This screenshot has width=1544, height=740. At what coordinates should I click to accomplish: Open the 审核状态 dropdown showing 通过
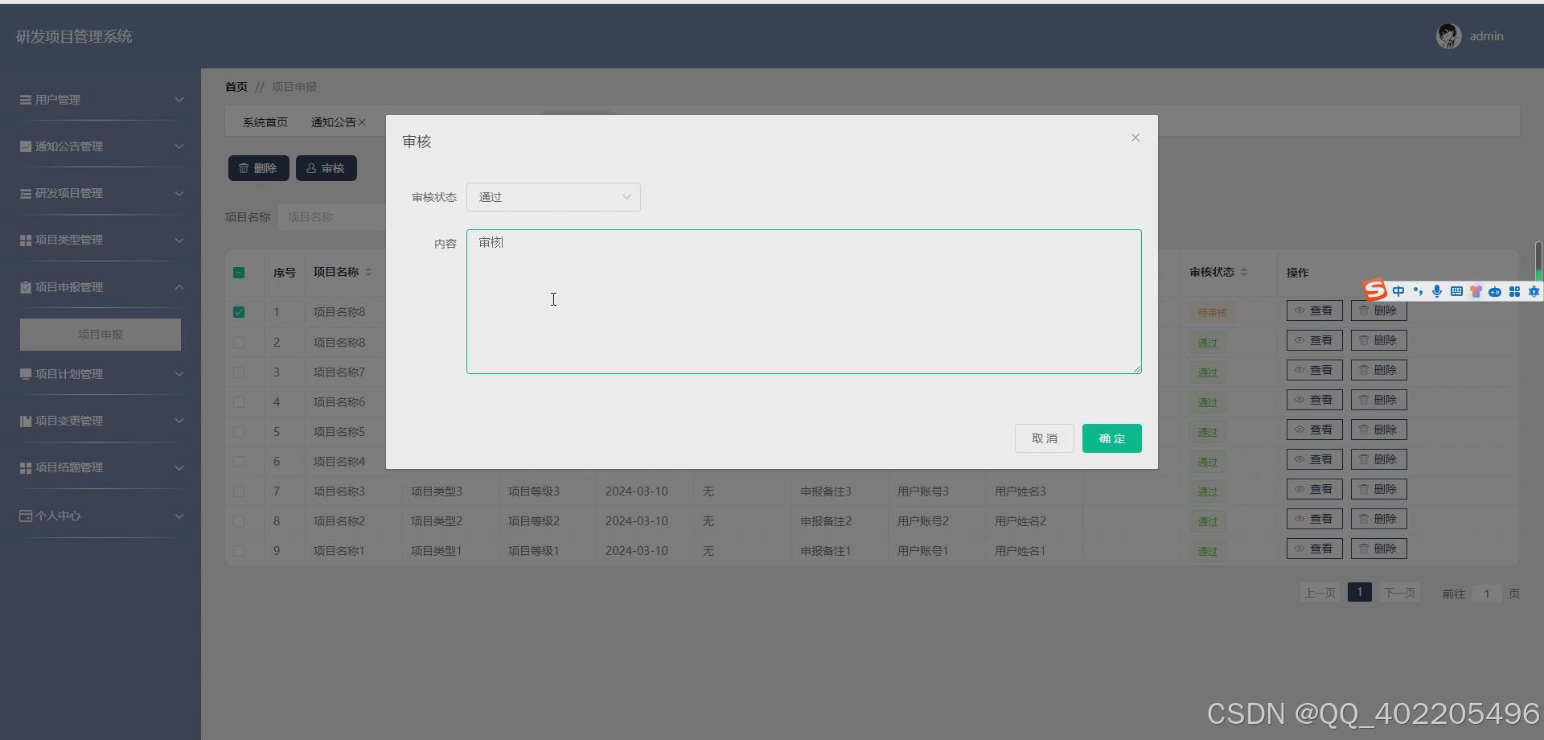553,196
